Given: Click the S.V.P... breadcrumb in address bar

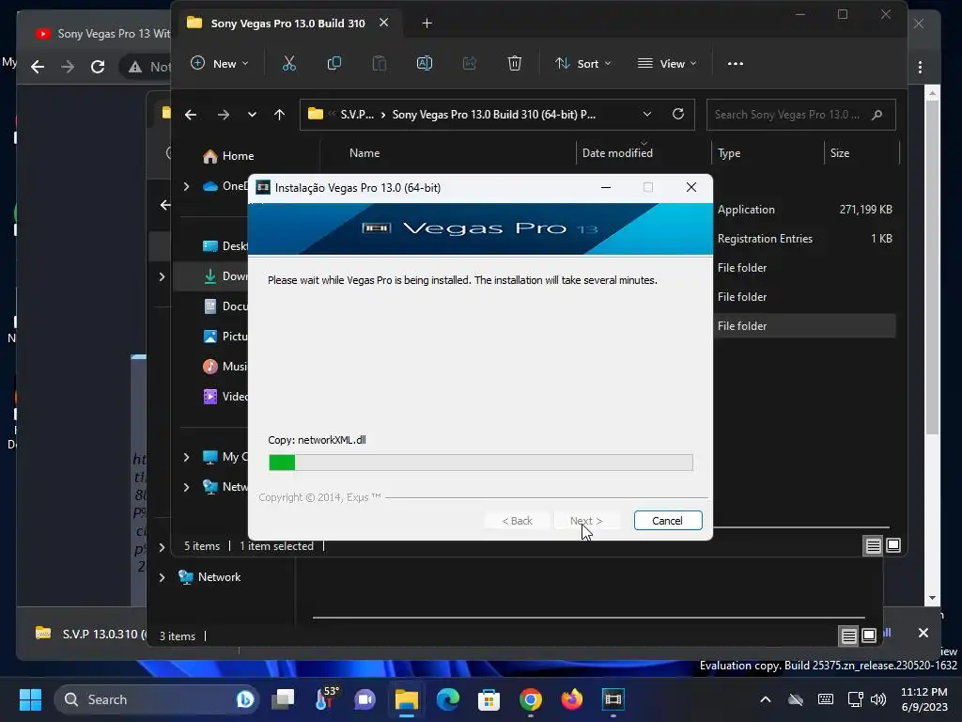Looking at the screenshot, I should pyautogui.click(x=357, y=115).
